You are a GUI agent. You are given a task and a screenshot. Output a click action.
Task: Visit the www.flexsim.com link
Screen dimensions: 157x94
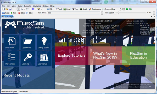coord(142,87)
